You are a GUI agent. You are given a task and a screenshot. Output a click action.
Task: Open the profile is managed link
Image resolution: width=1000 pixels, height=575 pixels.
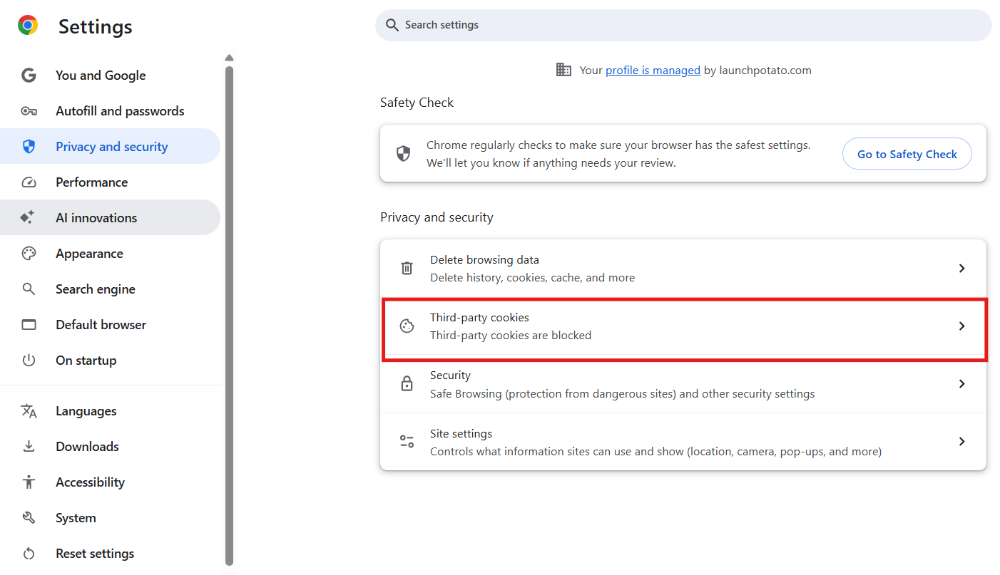(x=653, y=70)
